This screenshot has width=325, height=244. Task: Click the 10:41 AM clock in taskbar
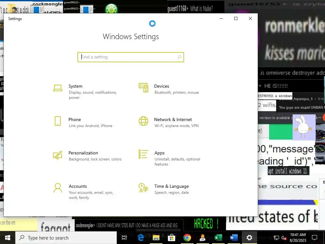pos(298,235)
